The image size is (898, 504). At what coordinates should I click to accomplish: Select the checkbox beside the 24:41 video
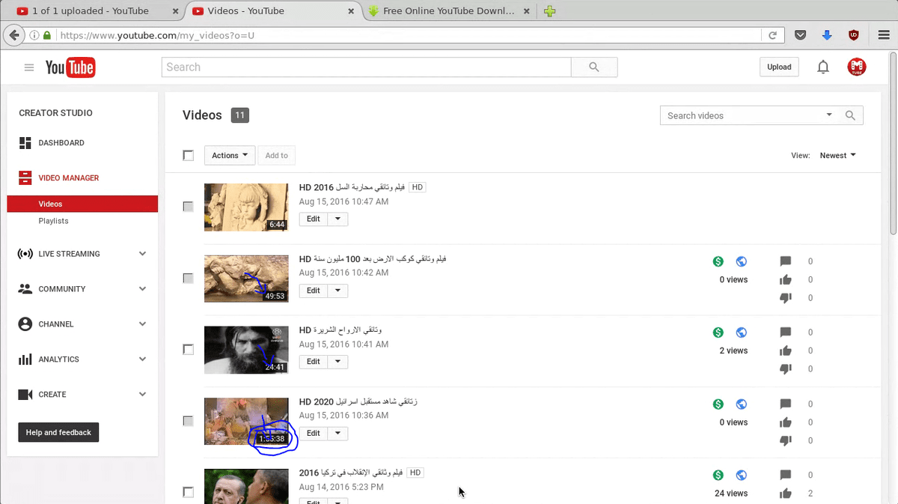(x=189, y=350)
